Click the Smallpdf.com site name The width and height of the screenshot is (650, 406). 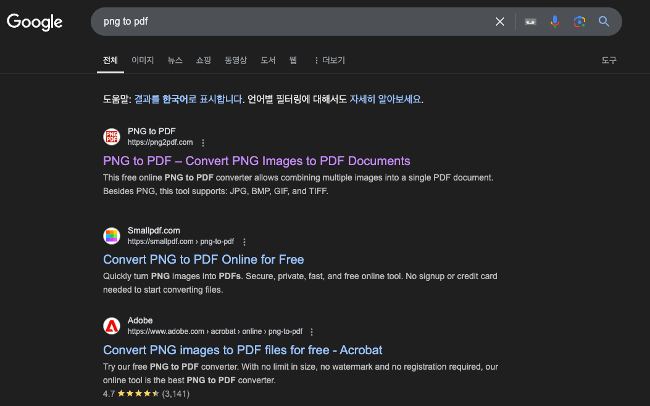point(154,230)
